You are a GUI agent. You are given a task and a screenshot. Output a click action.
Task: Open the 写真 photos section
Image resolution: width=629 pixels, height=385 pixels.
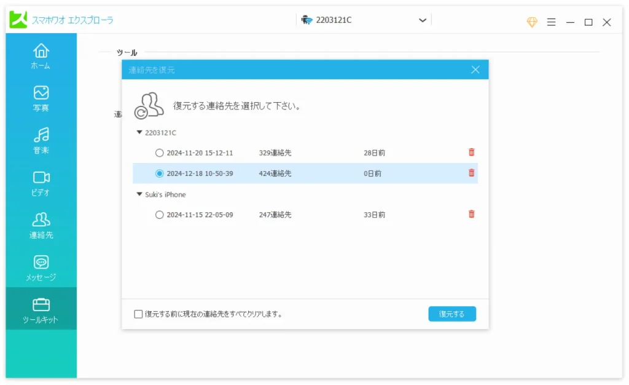pyautogui.click(x=41, y=98)
